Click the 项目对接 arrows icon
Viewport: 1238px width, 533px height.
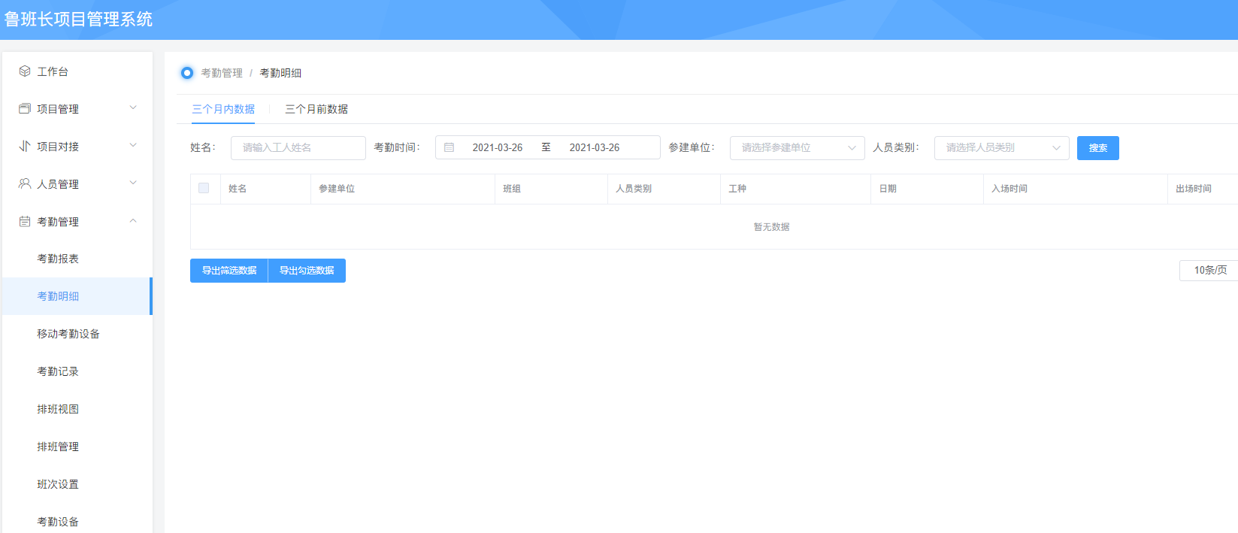25,147
